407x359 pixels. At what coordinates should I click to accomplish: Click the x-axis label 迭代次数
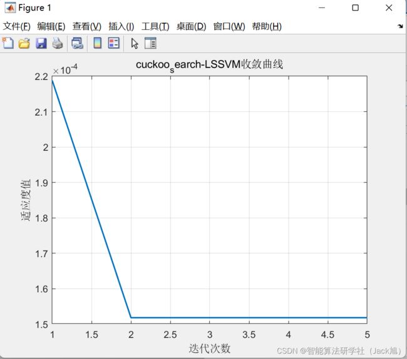click(210, 348)
